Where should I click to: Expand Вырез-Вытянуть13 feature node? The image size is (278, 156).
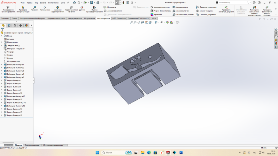pos(2,93)
